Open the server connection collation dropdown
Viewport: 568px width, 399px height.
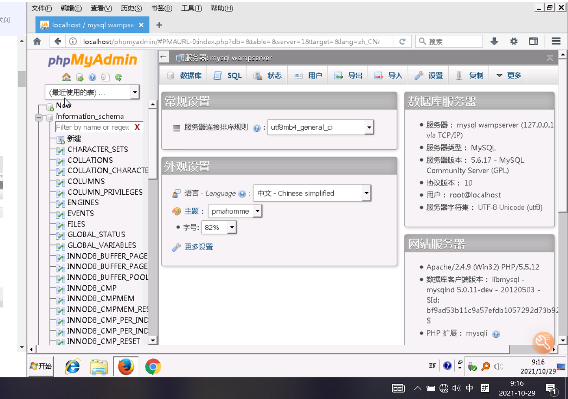tap(320, 128)
